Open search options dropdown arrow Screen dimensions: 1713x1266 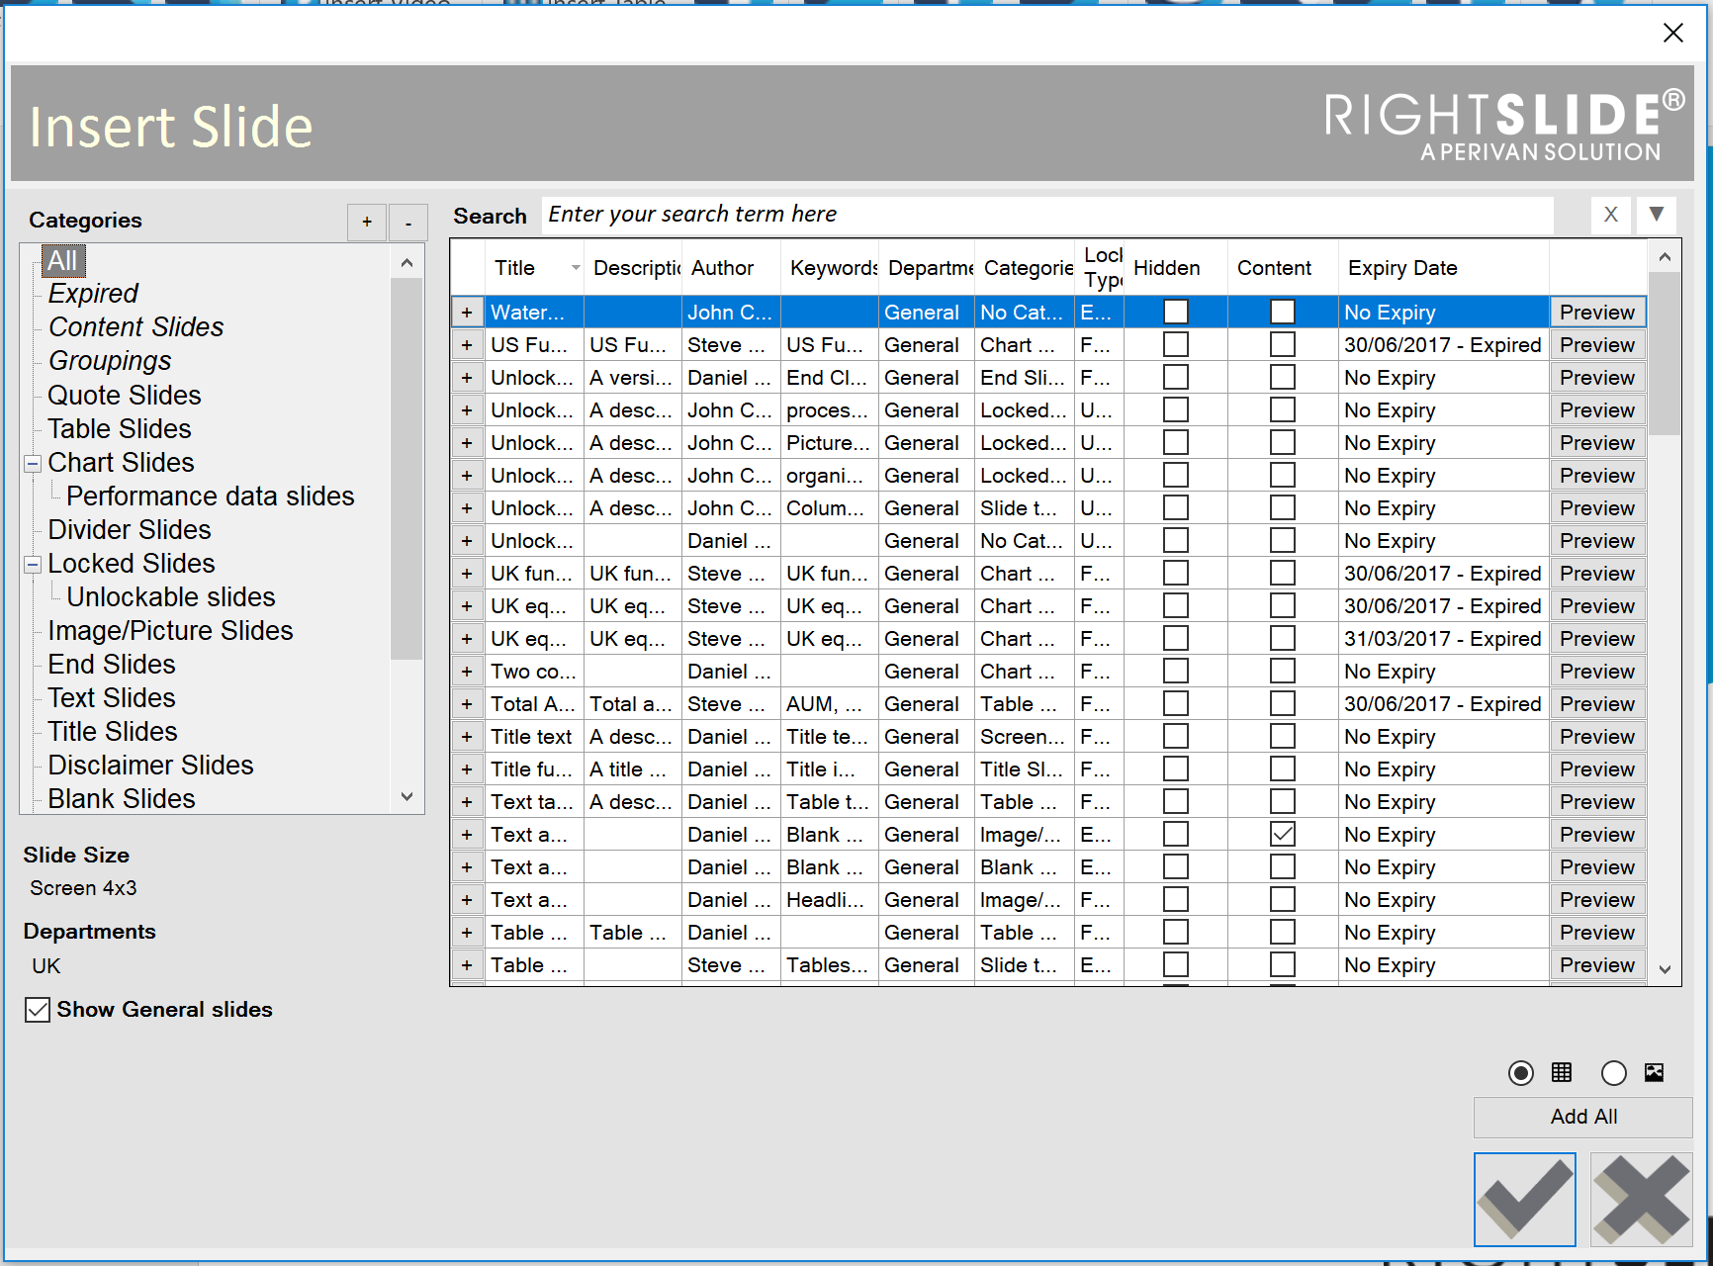click(1657, 215)
